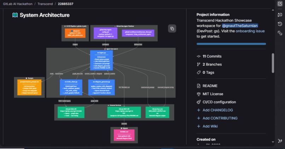Click the commits icon next to 11 Commits

click(x=198, y=56)
